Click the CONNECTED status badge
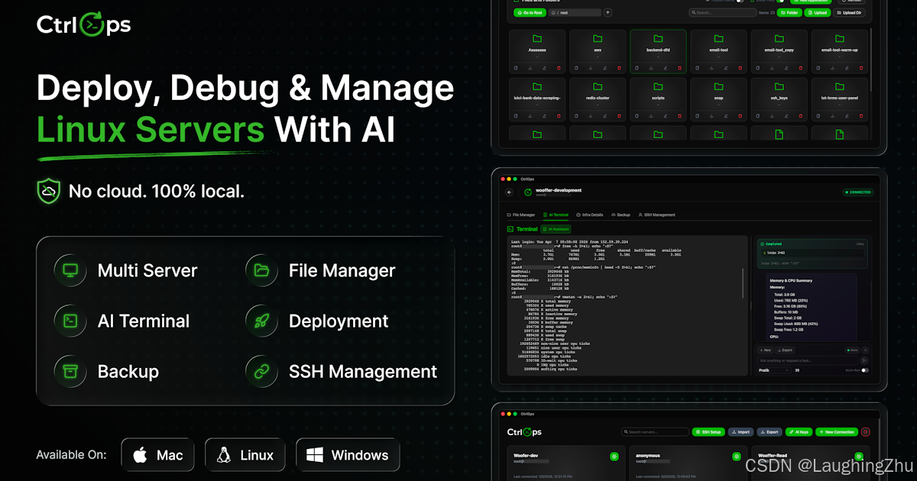Image resolution: width=917 pixels, height=481 pixels. coord(858,192)
